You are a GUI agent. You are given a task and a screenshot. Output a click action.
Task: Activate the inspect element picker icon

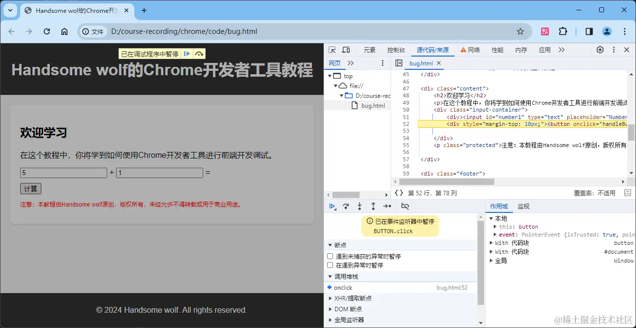point(333,50)
